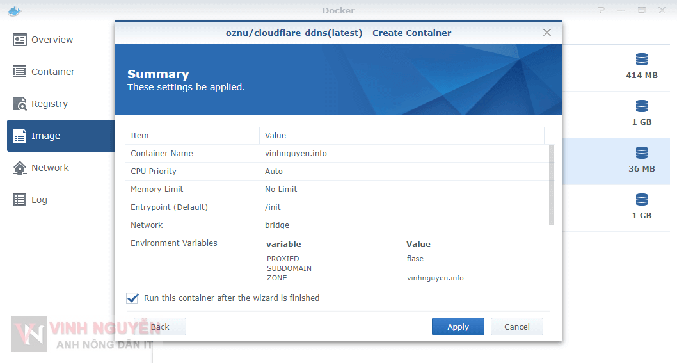Select the ZONE variable name
The image size is (677, 363).
pos(277,278)
